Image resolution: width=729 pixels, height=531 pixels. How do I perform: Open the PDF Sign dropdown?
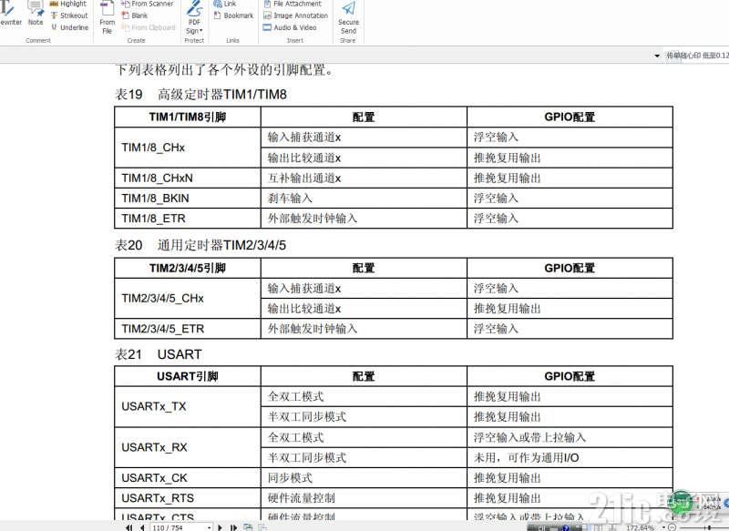coord(194,17)
